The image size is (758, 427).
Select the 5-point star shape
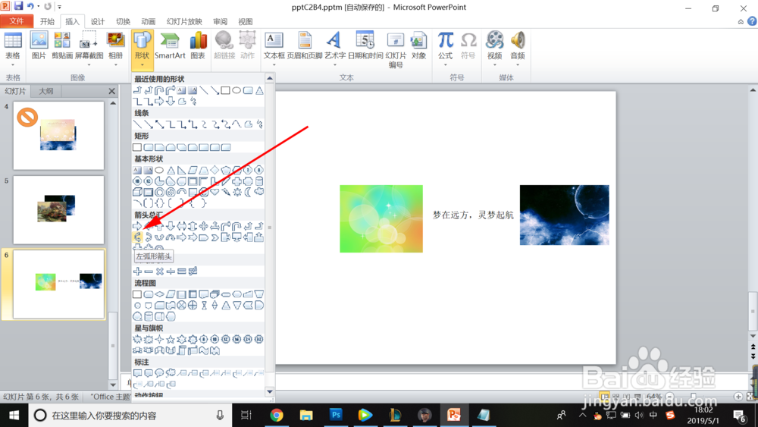tap(170, 339)
